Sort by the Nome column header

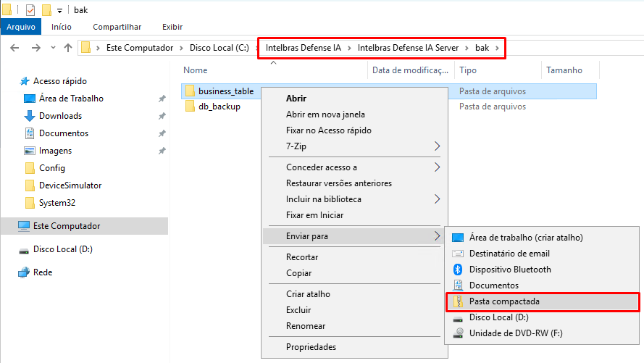point(196,70)
